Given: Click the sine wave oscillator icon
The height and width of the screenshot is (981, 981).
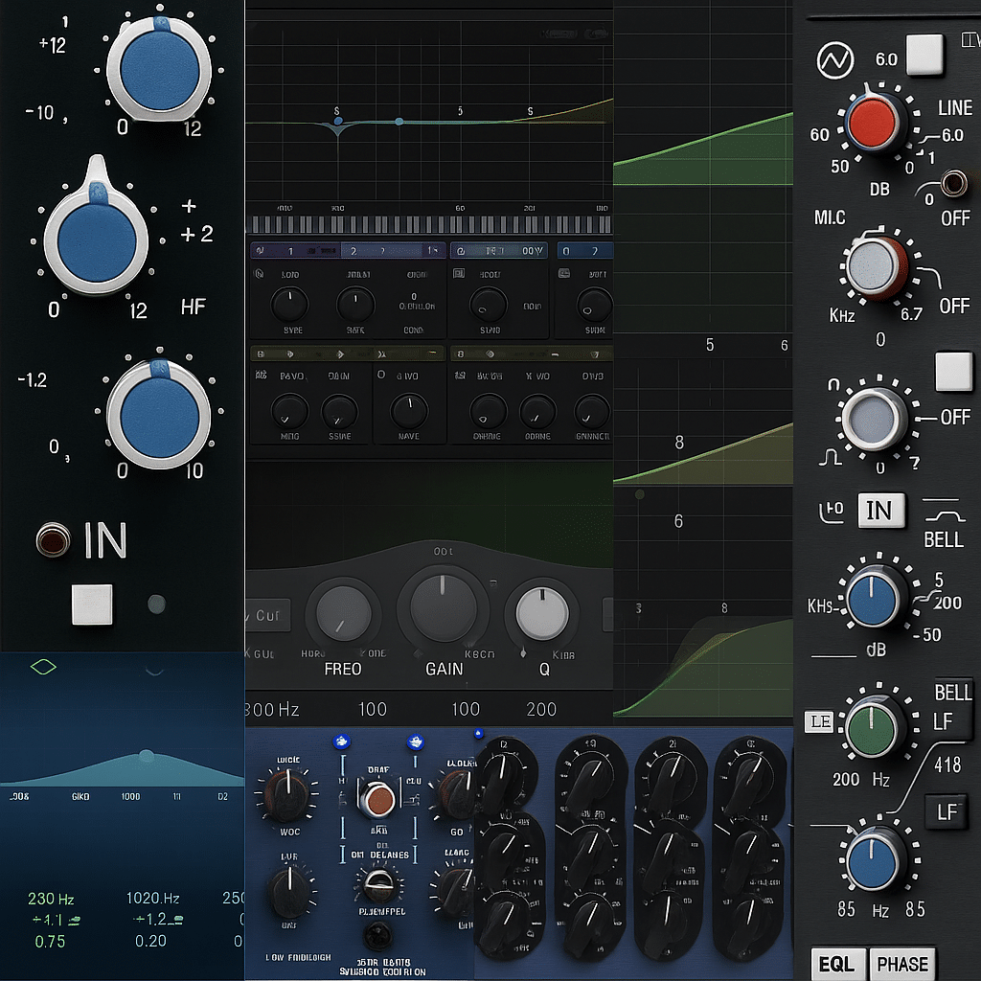Looking at the screenshot, I should 834,57.
